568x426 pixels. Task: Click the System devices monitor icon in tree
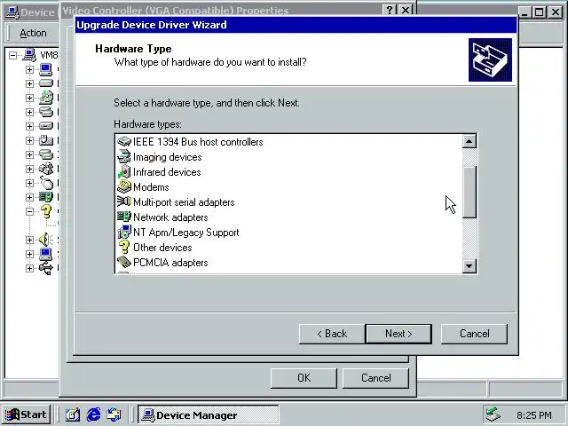click(45, 254)
